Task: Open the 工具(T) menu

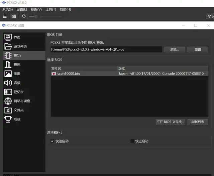Action: coord(51,9)
